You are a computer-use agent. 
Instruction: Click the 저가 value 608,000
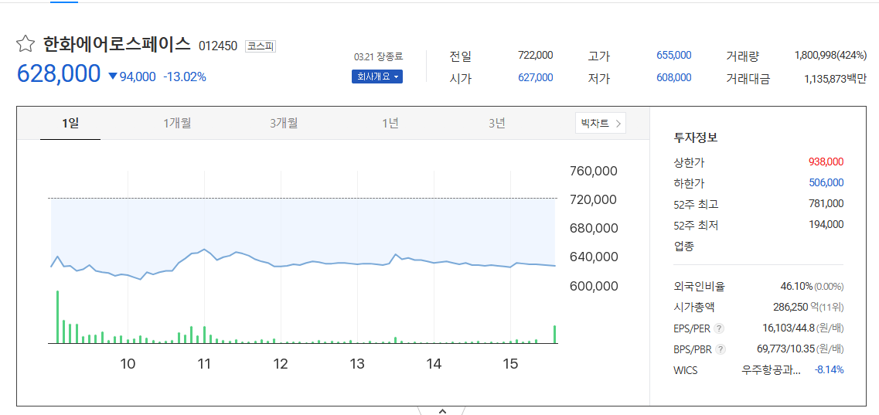pos(674,78)
